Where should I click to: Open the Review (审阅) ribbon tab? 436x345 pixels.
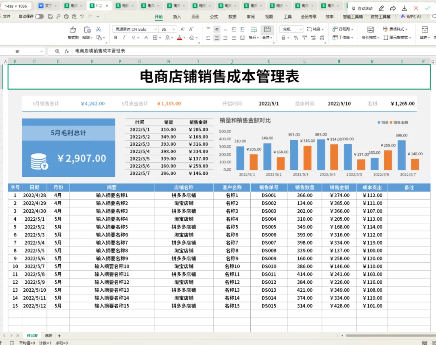click(251, 17)
